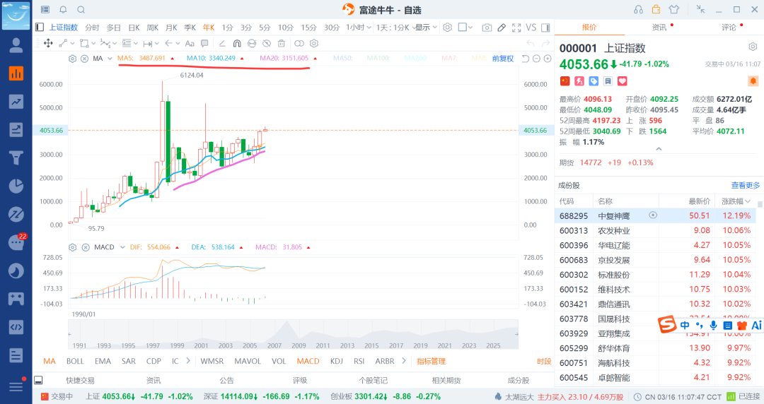This screenshot has height=404, width=764.
Task: Open the code script icon in sidebar
Action: (16, 326)
